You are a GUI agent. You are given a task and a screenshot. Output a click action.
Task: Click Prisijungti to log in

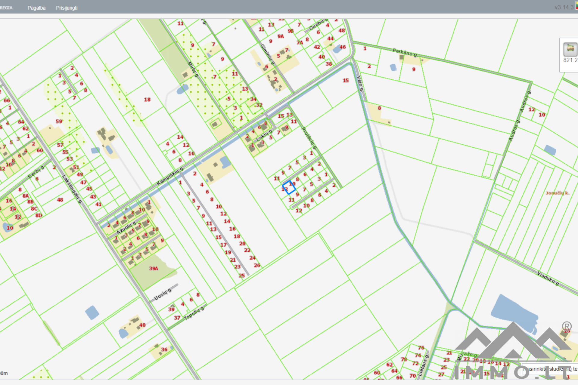coord(67,8)
